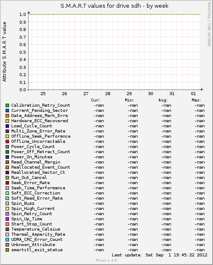
Task: Click the olive smartctl_exit_status legend swatch
Action: point(7,250)
